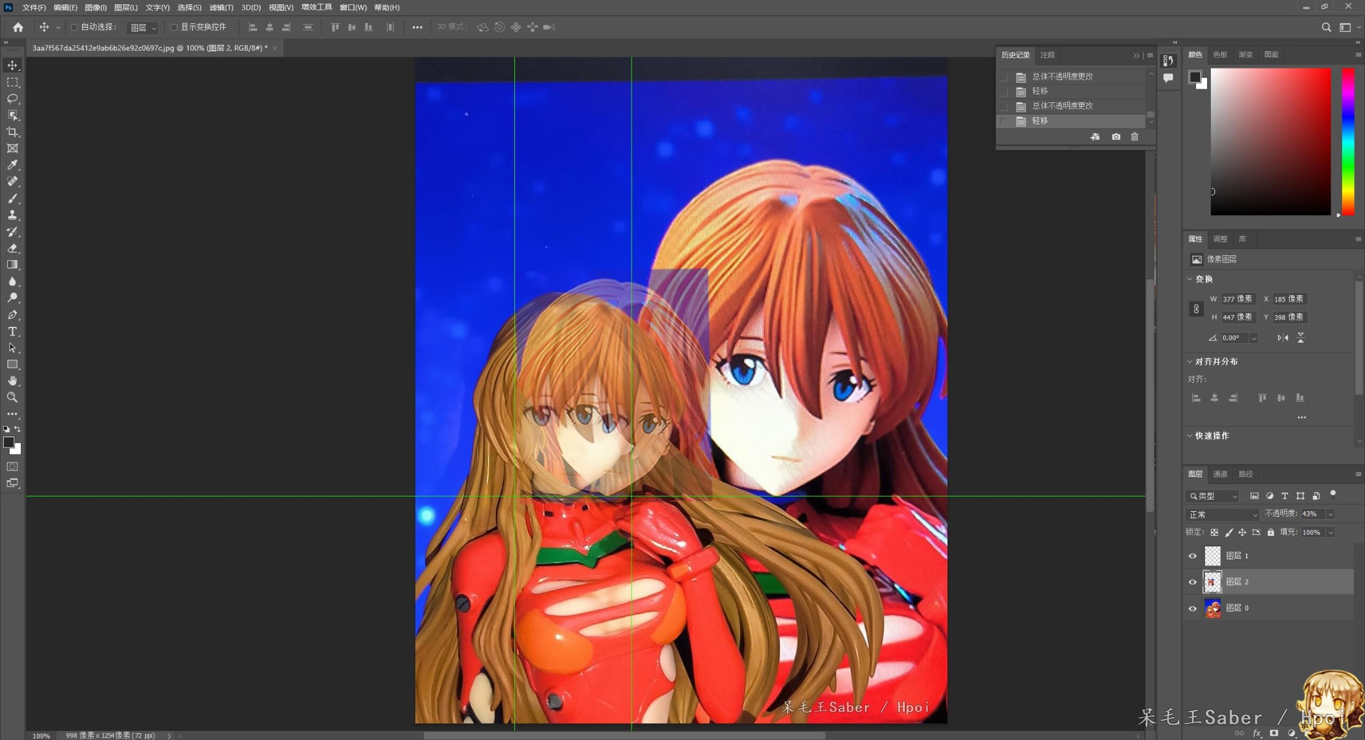This screenshot has height=740, width=1365.
Task: Click the rainbow hue slider strip
Action: pyautogui.click(x=1348, y=142)
